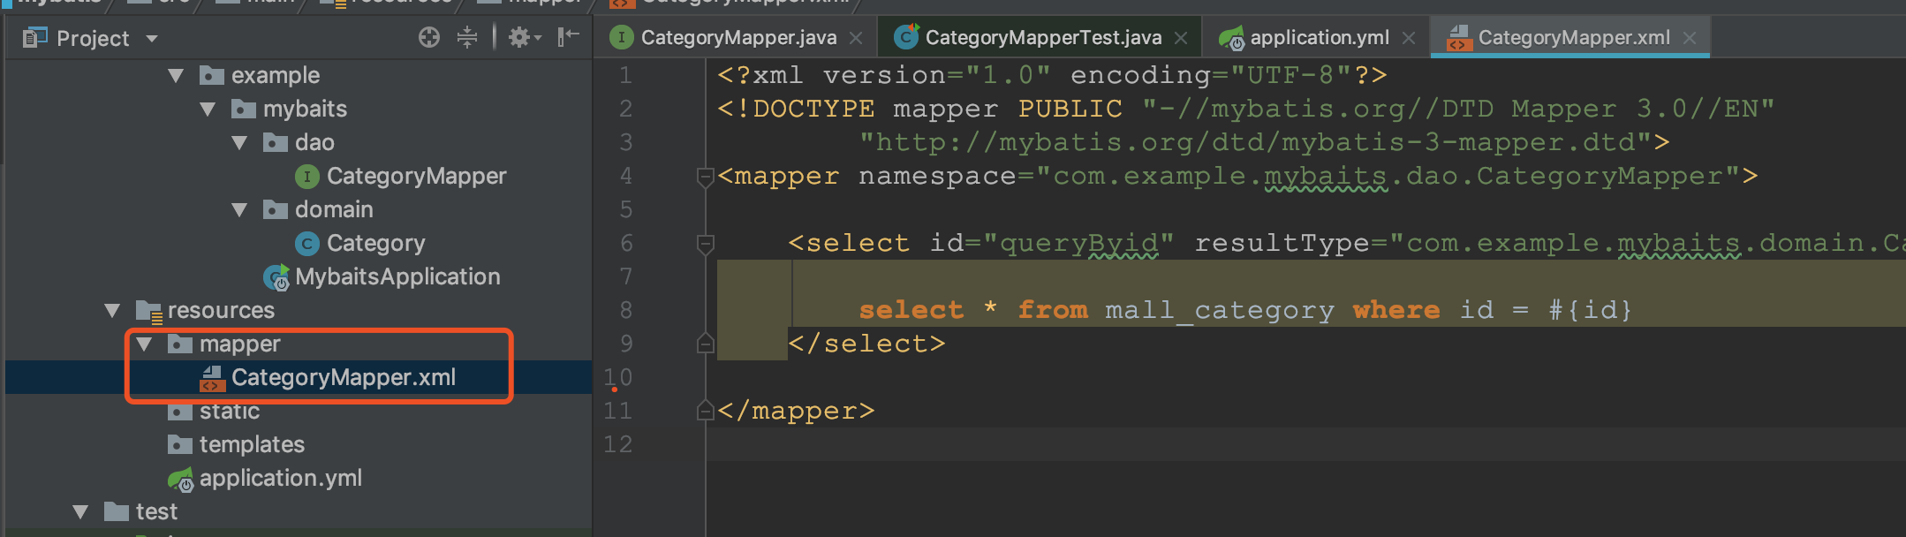Click the class icon on CategoryMapperTest.java tab
1906x537 pixels.
[x=906, y=37]
